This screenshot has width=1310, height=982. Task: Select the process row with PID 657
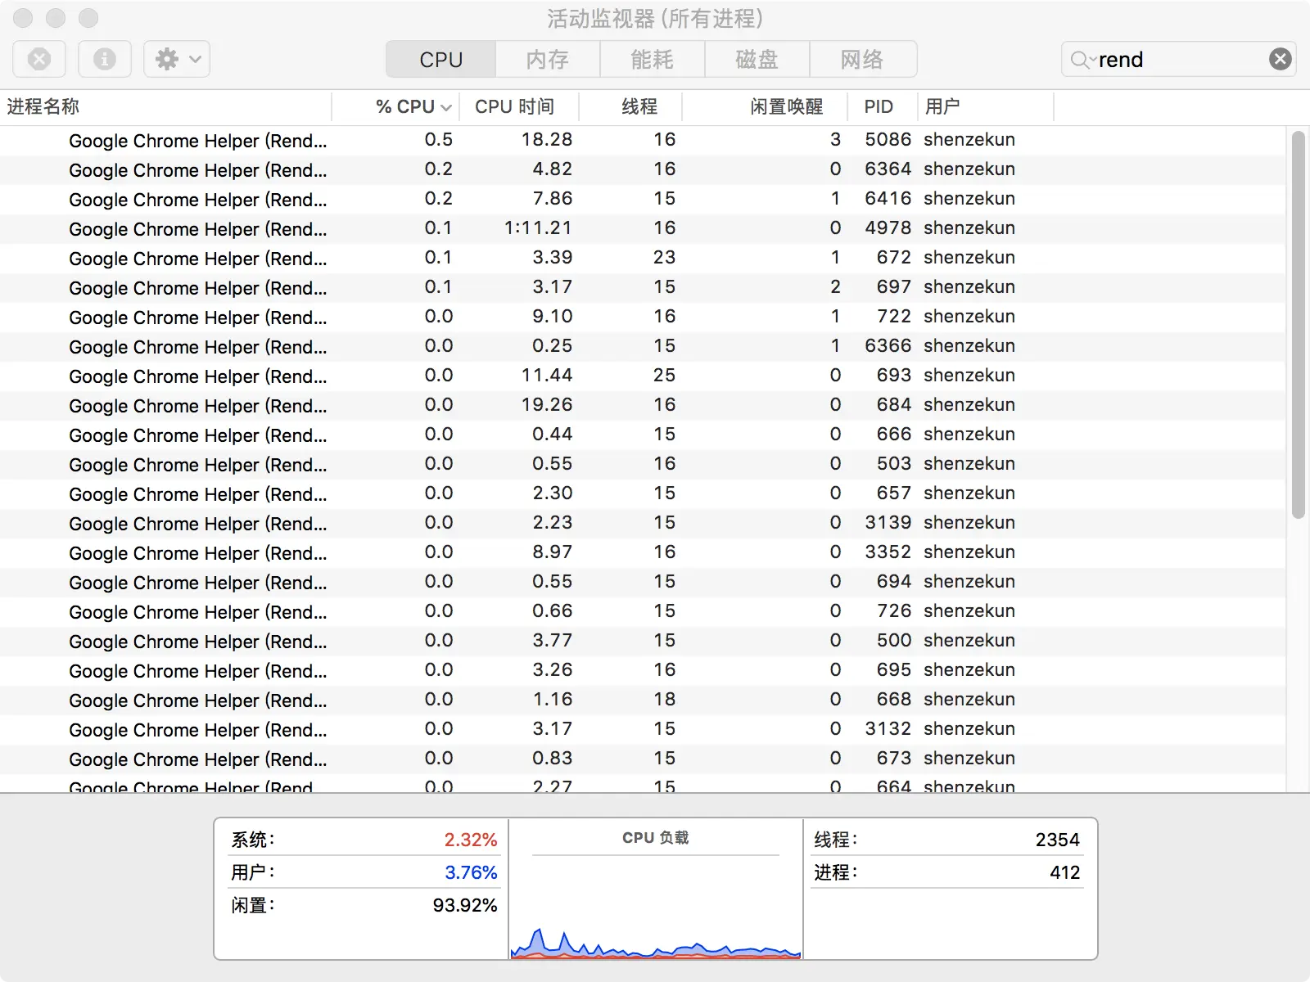point(643,493)
